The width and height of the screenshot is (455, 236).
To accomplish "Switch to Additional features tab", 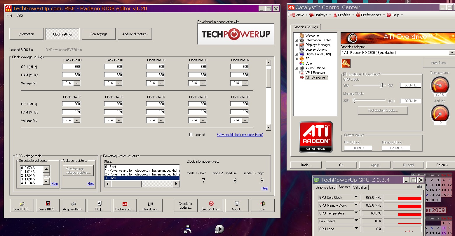I will tap(135, 34).
